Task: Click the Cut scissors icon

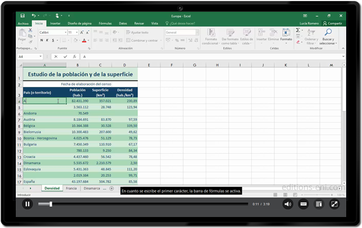Action: pos(30,30)
